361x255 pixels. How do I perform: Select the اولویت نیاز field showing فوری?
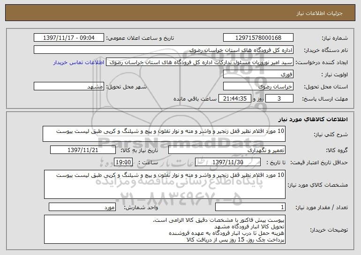coord(258,74)
